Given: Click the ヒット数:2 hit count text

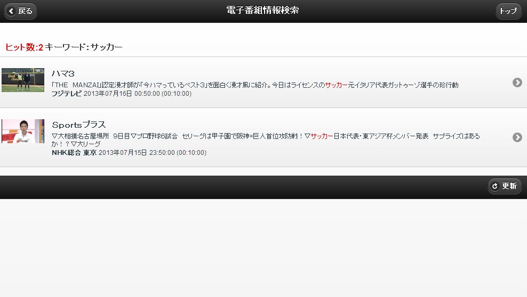Looking at the screenshot, I should 24,47.
